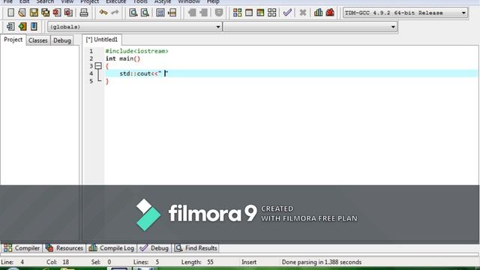Open the Resources bottom tab
Screen dimensions: 480x270
point(64,248)
